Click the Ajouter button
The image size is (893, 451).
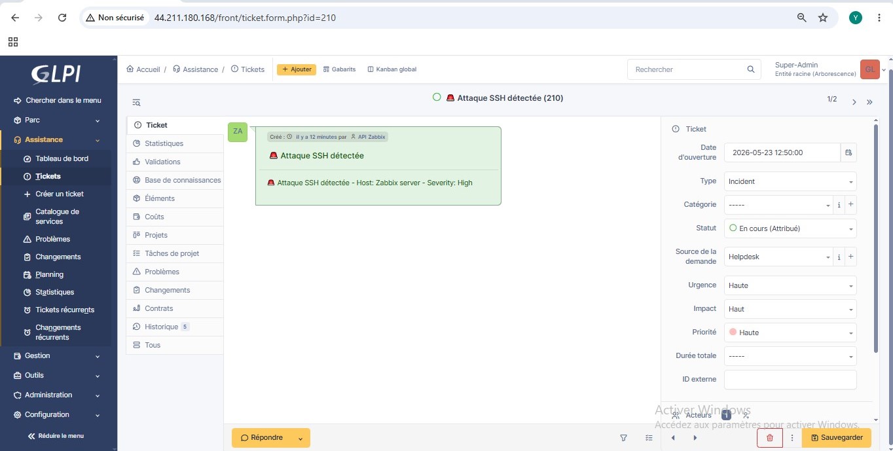tap(297, 69)
